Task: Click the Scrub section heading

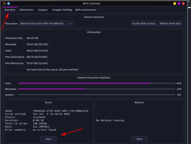Action: tap(48, 103)
